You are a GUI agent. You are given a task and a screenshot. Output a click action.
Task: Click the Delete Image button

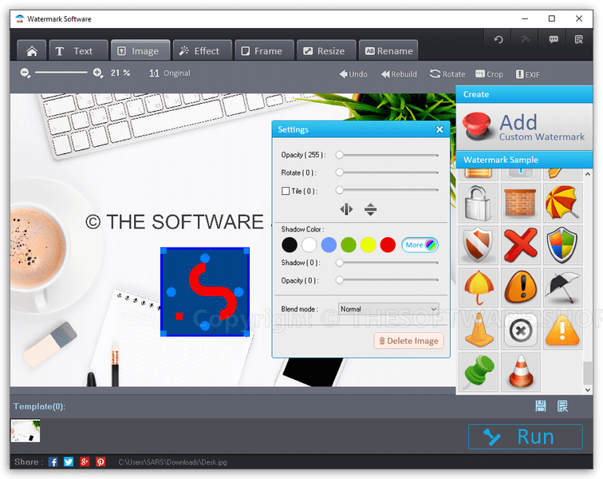(x=408, y=341)
